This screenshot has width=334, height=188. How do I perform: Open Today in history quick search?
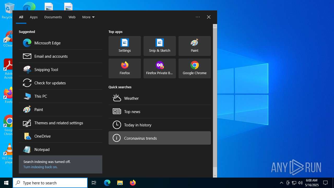(x=160, y=125)
